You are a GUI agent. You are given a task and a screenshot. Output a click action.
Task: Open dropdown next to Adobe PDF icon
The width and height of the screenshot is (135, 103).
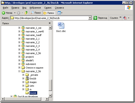129,18
